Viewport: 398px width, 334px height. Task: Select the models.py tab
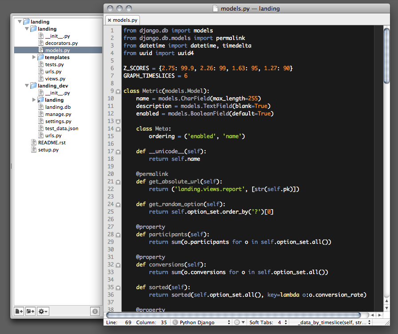[122, 20]
